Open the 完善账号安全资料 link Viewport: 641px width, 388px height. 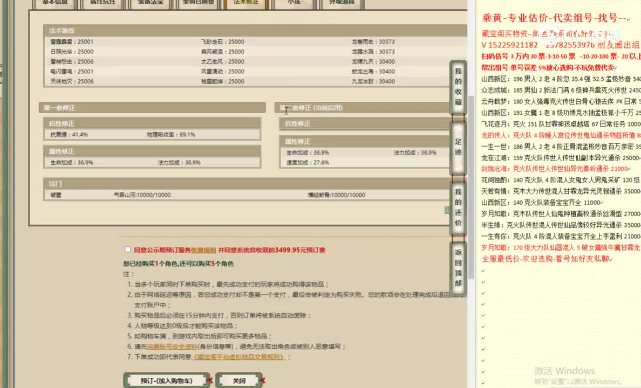click(172, 347)
